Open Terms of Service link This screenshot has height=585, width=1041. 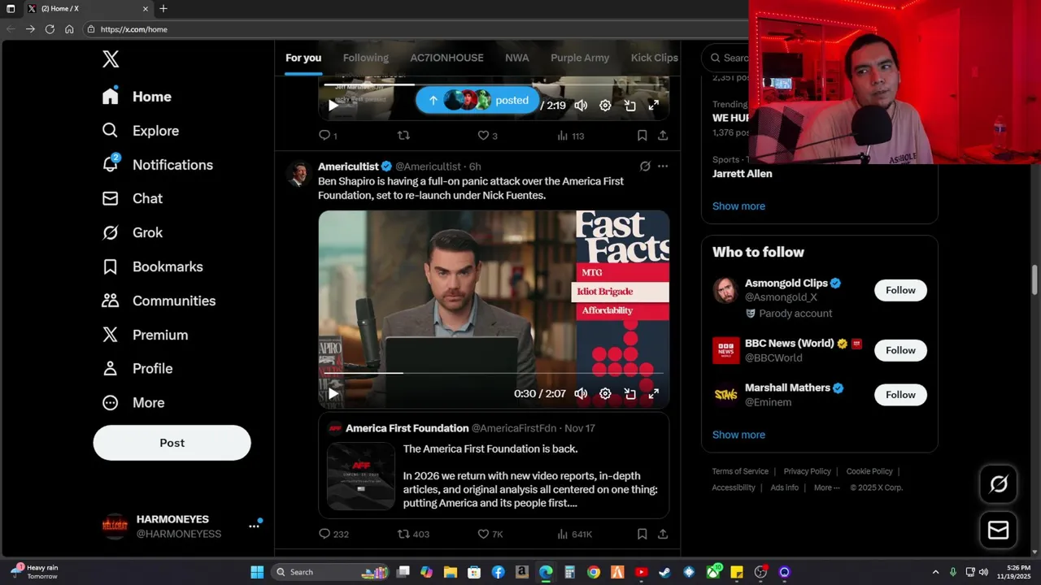pyautogui.click(x=740, y=471)
